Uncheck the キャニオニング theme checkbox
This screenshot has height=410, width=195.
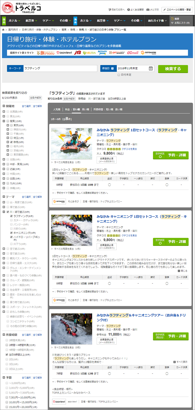11,233
